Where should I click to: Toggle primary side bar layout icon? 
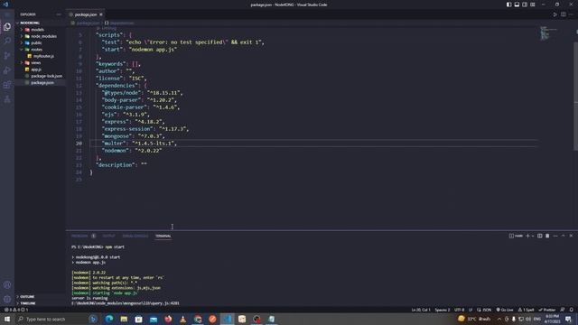[508, 5]
